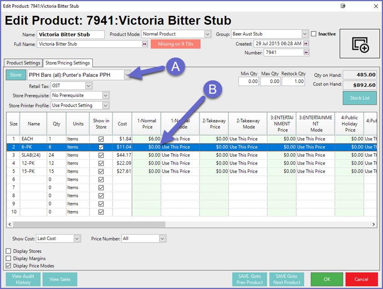This screenshot has height=289, width=383.
Task: Click the Number field arrow icon
Action: click(306, 52)
